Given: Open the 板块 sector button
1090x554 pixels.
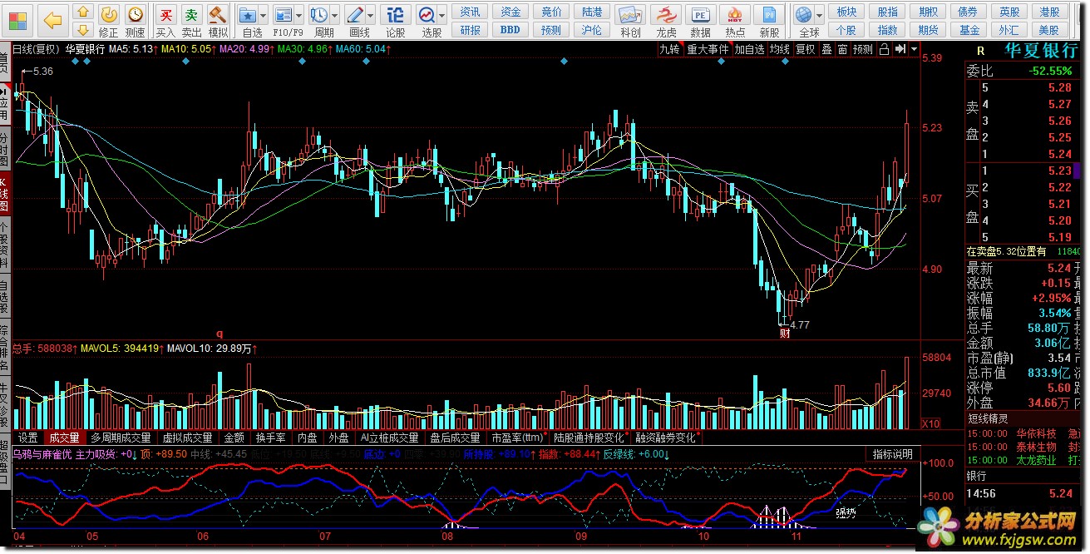Looking at the screenshot, I should pos(846,12).
